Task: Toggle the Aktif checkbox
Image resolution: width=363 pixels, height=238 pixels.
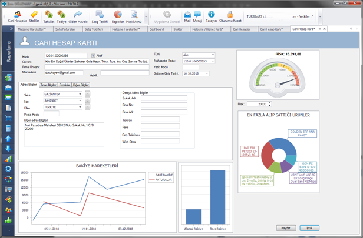Action: click(x=93, y=56)
